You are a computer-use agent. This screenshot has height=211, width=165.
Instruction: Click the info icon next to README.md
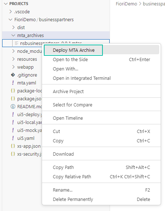pos(13,106)
